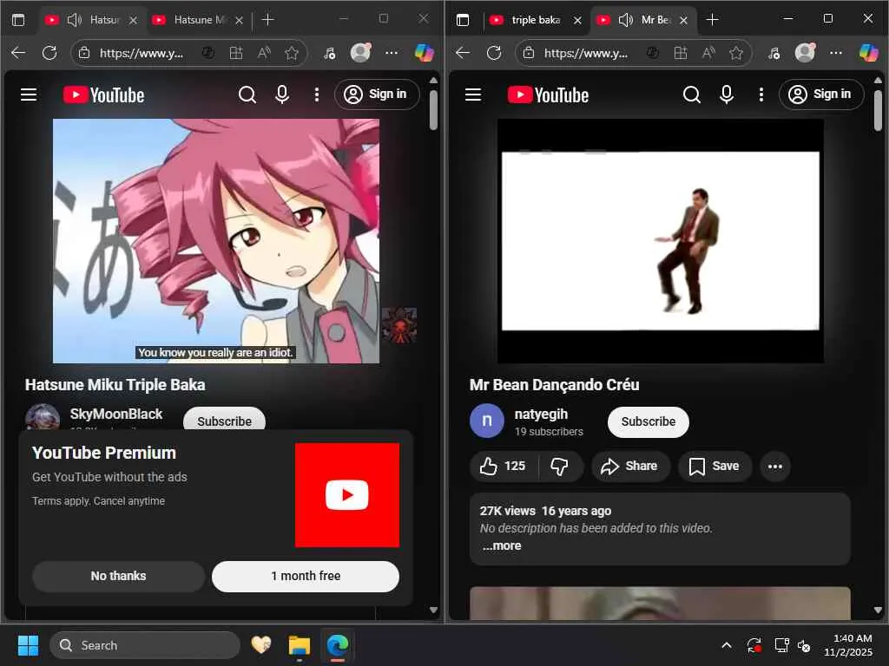Open tab actions menu in left window
Screen dimensions: 889x666
tap(18, 20)
